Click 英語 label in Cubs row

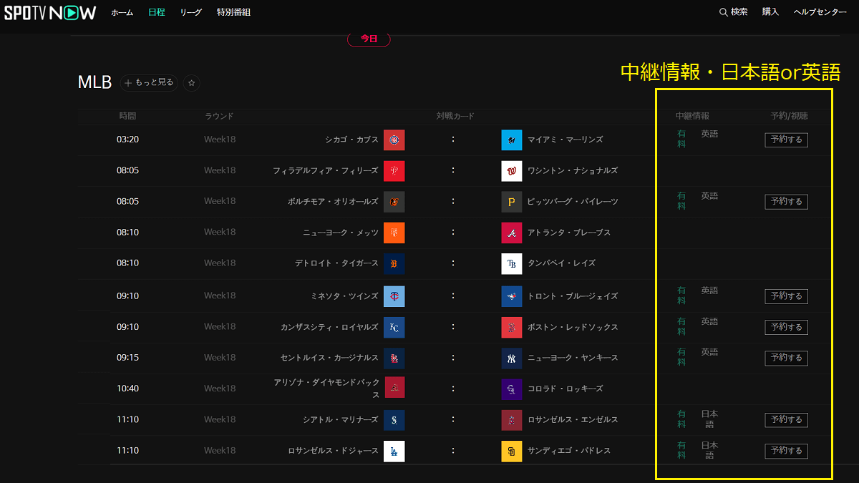709,134
